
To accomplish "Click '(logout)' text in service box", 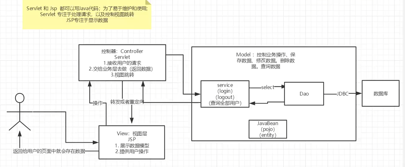I will click(225, 97).
